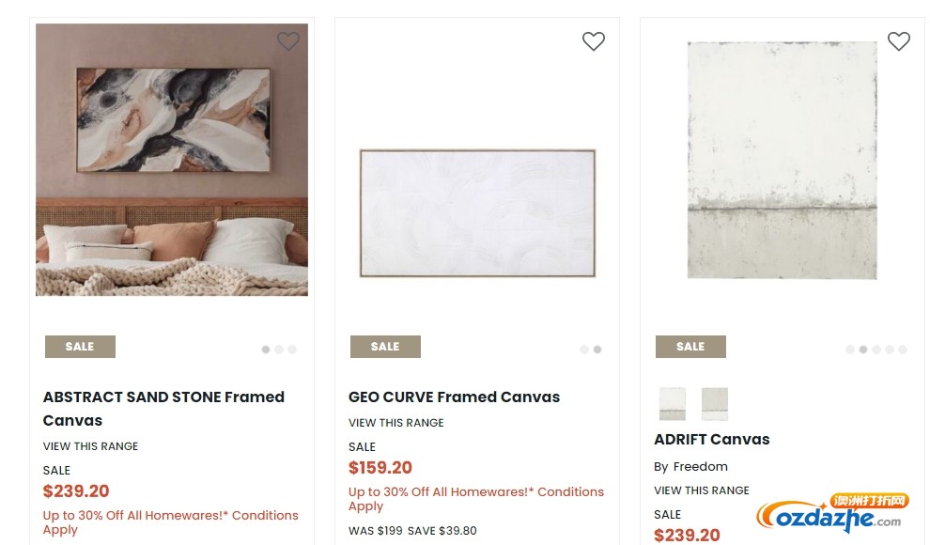Open Abstract Sand Stone Framed Canvas product title

[163, 409]
